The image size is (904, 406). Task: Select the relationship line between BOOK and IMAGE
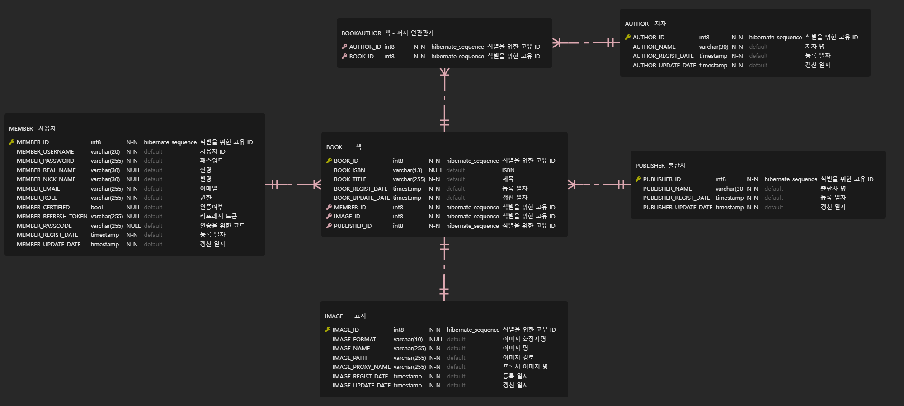click(444, 269)
